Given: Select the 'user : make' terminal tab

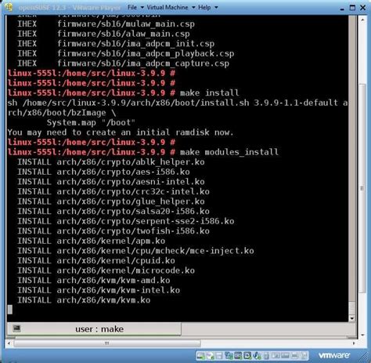Looking at the screenshot, I should (x=94, y=329).
